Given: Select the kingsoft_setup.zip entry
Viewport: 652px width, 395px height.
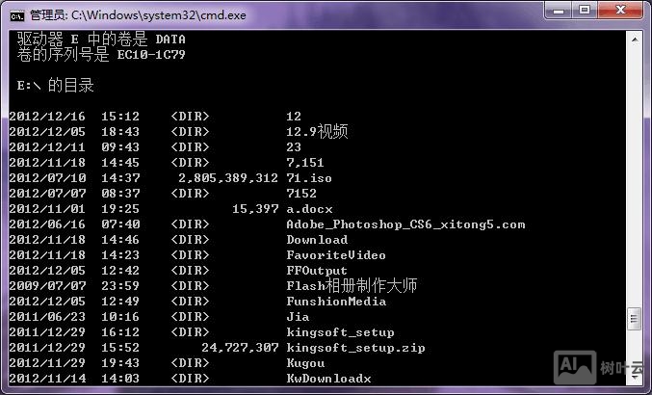Looking at the screenshot, I should (x=355, y=348).
